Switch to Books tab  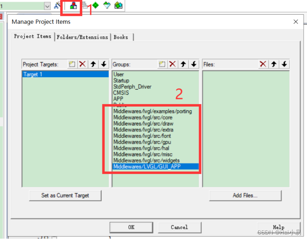(x=121, y=37)
